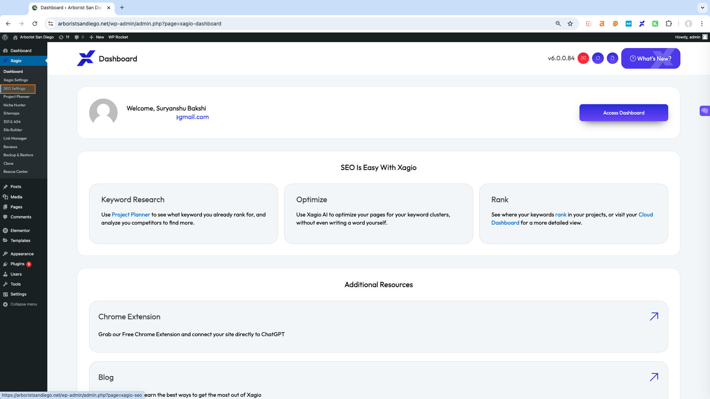Click the WordPress logo in admin bar
710x399 pixels.
5,37
